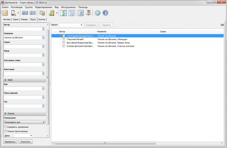Screen dimensions: 227x148
Task: Open the Инструменты menu
Action: click(68, 7)
